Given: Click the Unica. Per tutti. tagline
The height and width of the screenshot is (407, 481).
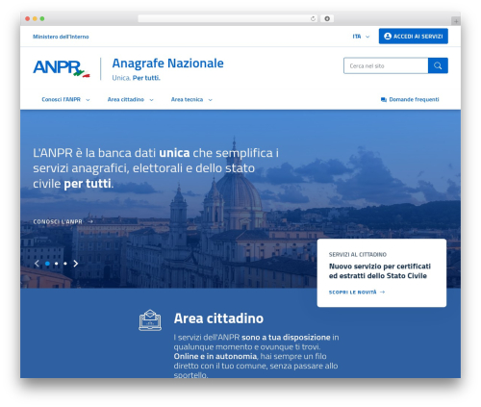Looking at the screenshot, I should [x=136, y=78].
